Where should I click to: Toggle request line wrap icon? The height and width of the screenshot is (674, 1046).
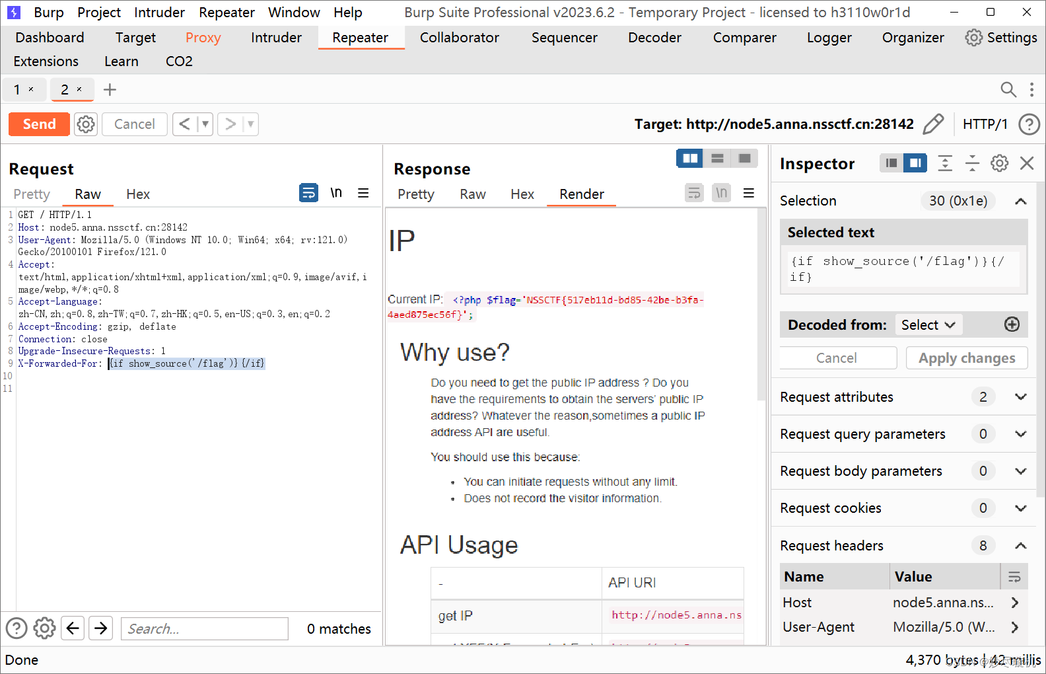click(x=308, y=193)
